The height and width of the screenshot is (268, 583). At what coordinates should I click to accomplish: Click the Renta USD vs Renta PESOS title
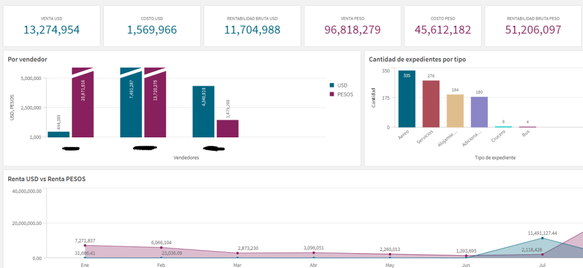(47, 179)
